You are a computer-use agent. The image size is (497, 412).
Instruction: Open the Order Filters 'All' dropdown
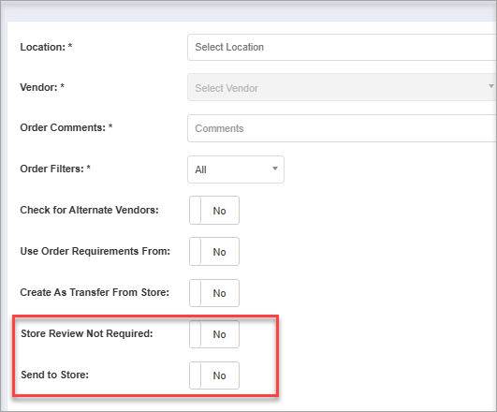pos(236,169)
